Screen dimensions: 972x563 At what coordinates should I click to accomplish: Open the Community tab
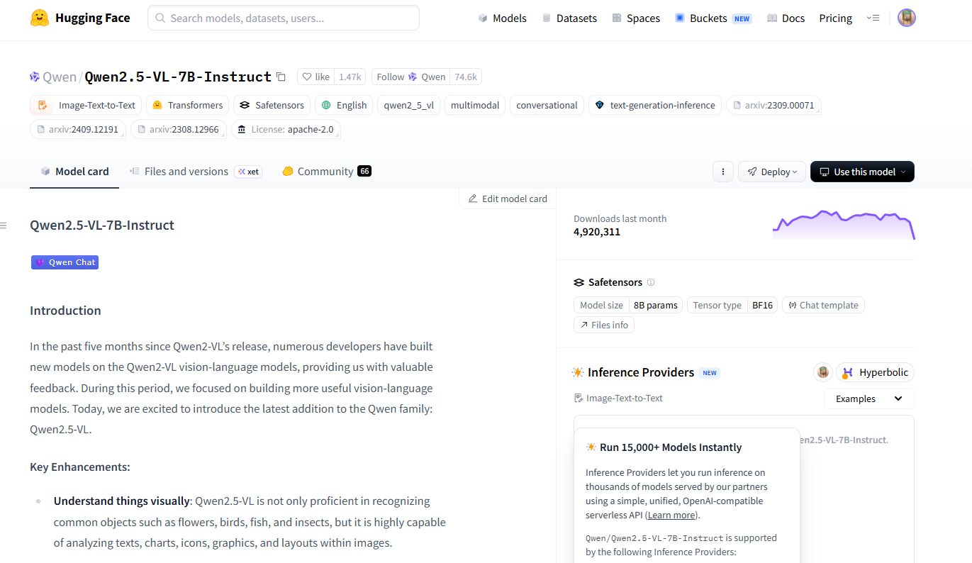(x=325, y=172)
